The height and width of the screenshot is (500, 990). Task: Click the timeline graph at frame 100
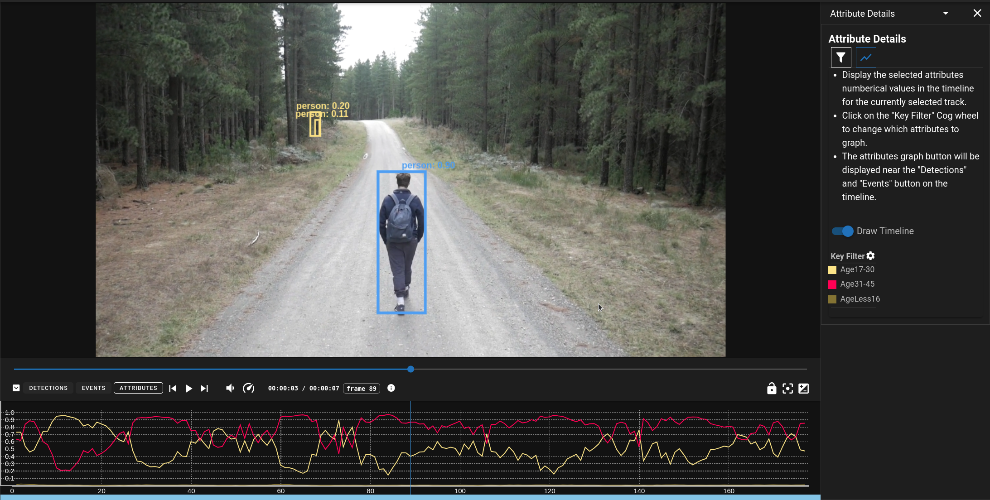(460, 448)
